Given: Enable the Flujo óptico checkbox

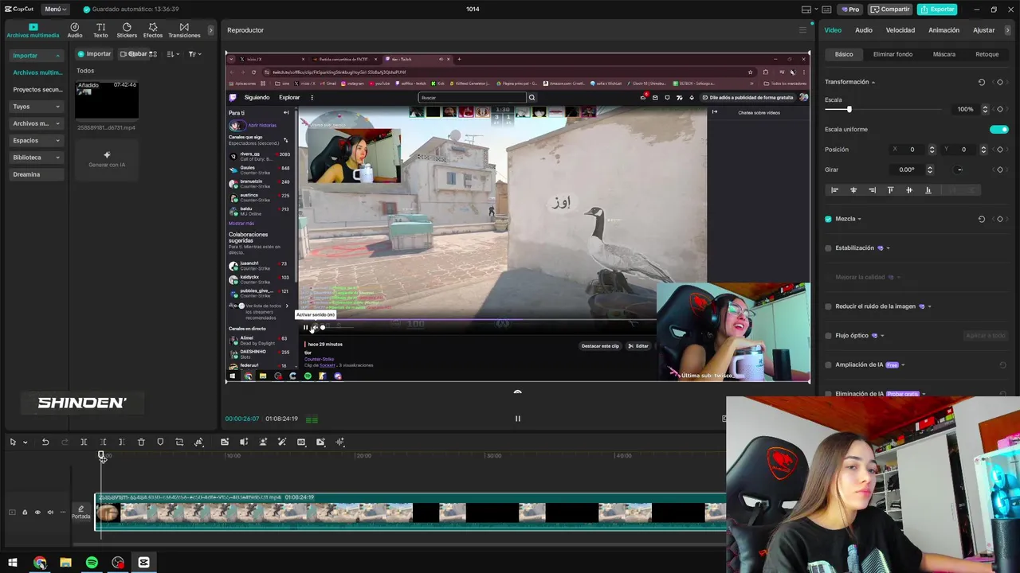Looking at the screenshot, I should (x=828, y=336).
